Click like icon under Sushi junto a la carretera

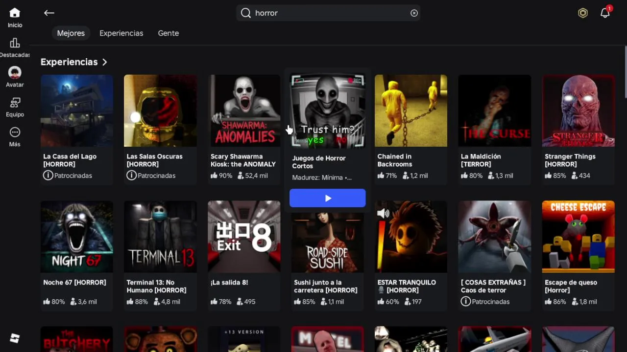click(x=297, y=302)
